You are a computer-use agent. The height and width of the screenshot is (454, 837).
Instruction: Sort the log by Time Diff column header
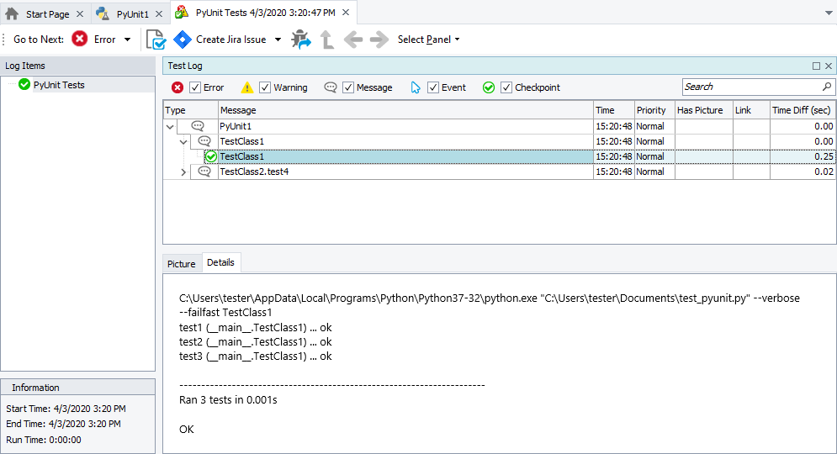(x=802, y=110)
